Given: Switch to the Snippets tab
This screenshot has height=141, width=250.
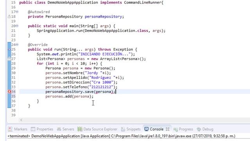Looking at the screenshot, I should 131,129.
